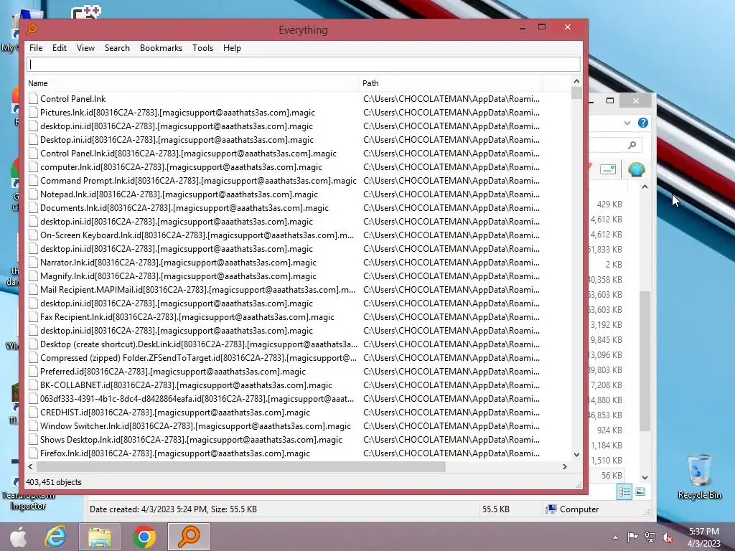Click the Explorer file list scroll up arrow
Screen dimensions: 735x551
645,187
